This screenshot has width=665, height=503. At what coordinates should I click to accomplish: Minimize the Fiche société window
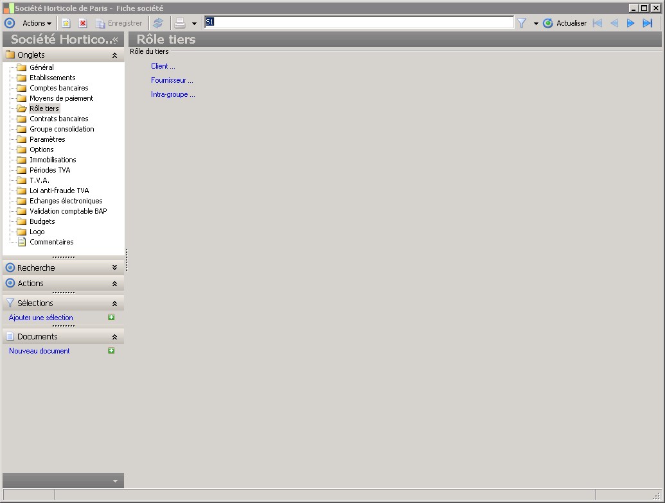(633, 8)
